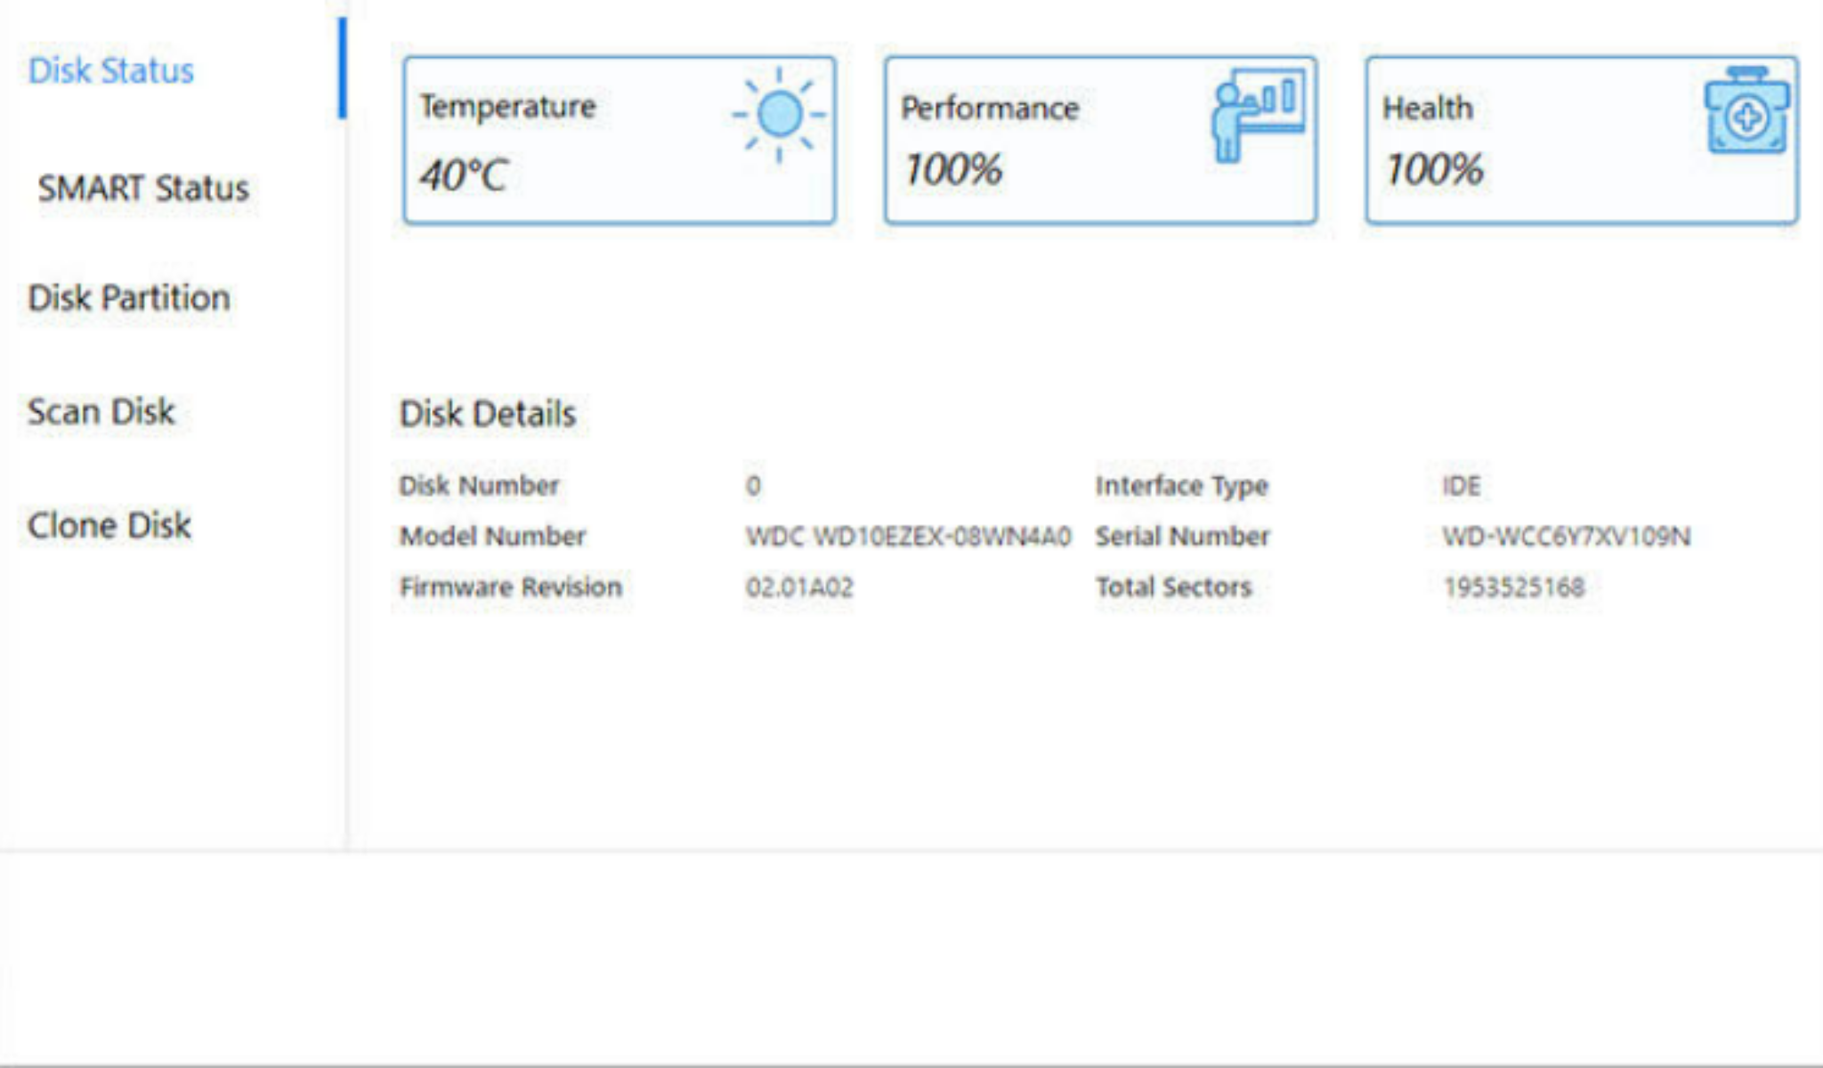Switch to SMART Status view

(x=144, y=189)
